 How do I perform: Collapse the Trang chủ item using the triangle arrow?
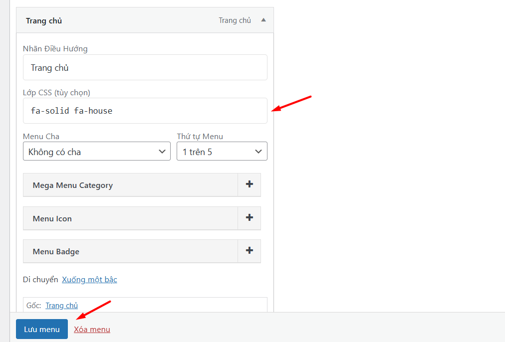pyautogui.click(x=263, y=20)
